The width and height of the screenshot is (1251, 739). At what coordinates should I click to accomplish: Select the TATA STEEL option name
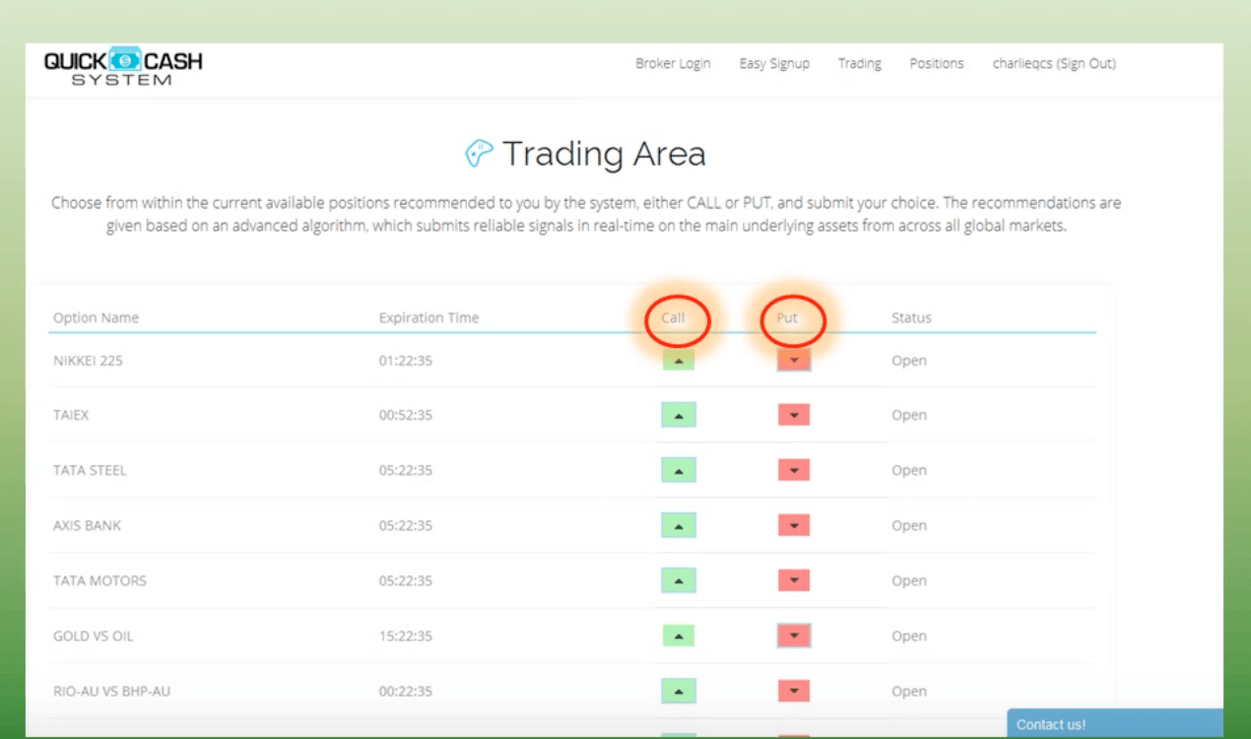[90, 471]
